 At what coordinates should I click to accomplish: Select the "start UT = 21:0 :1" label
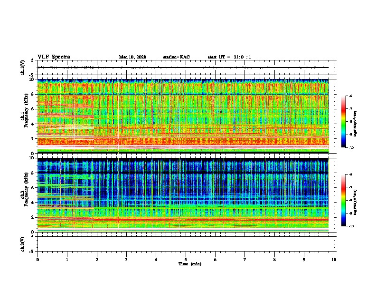click(229, 57)
